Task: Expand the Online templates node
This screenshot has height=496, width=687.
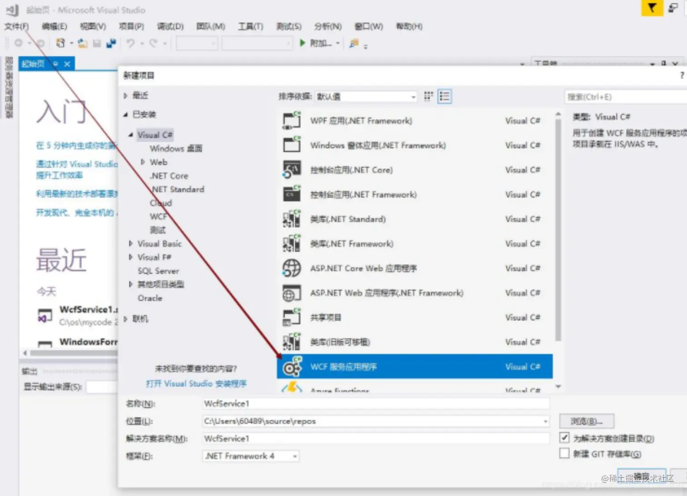Action: [126, 319]
